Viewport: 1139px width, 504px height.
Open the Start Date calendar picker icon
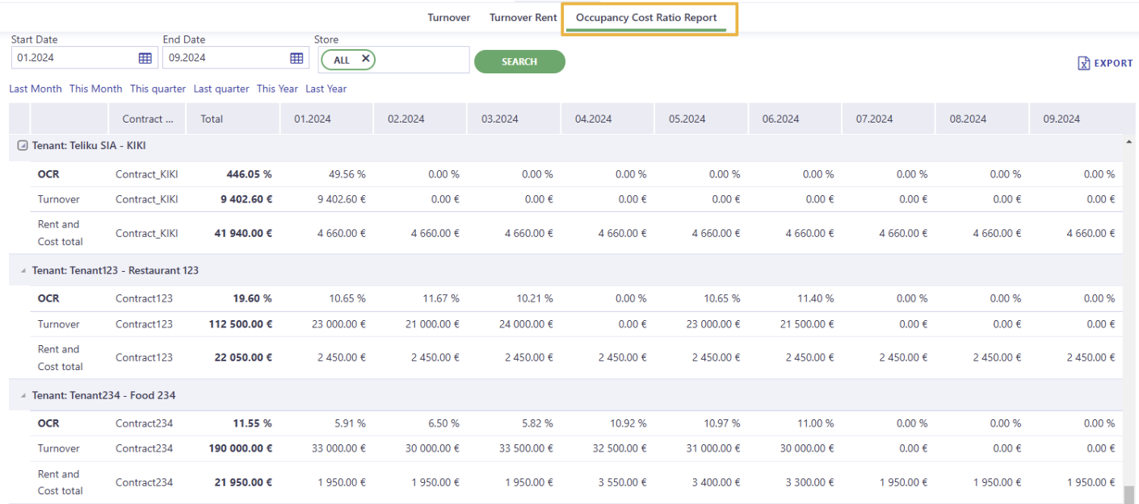click(x=145, y=58)
